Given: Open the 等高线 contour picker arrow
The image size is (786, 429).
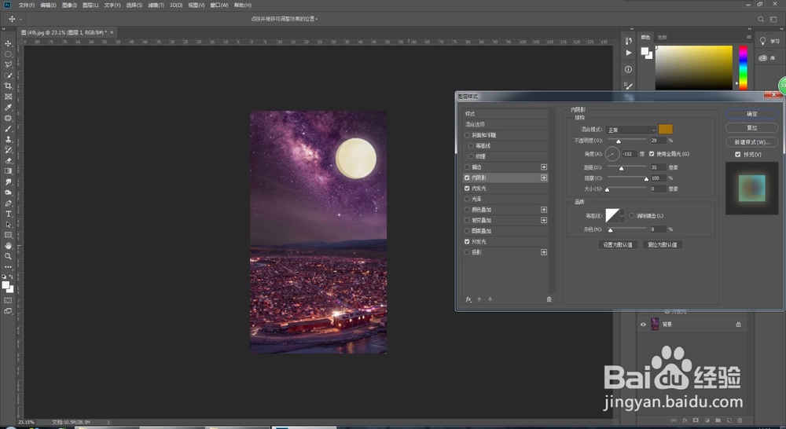Looking at the screenshot, I should click(622, 216).
